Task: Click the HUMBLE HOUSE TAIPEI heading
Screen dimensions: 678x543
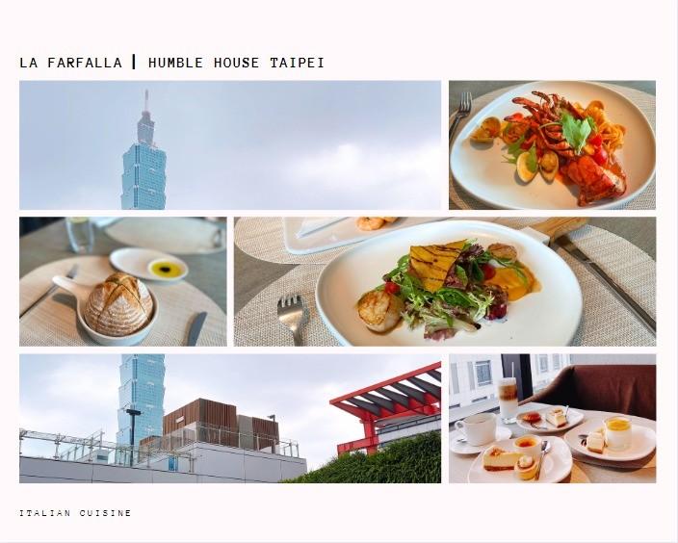Action: (x=236, y=63)
